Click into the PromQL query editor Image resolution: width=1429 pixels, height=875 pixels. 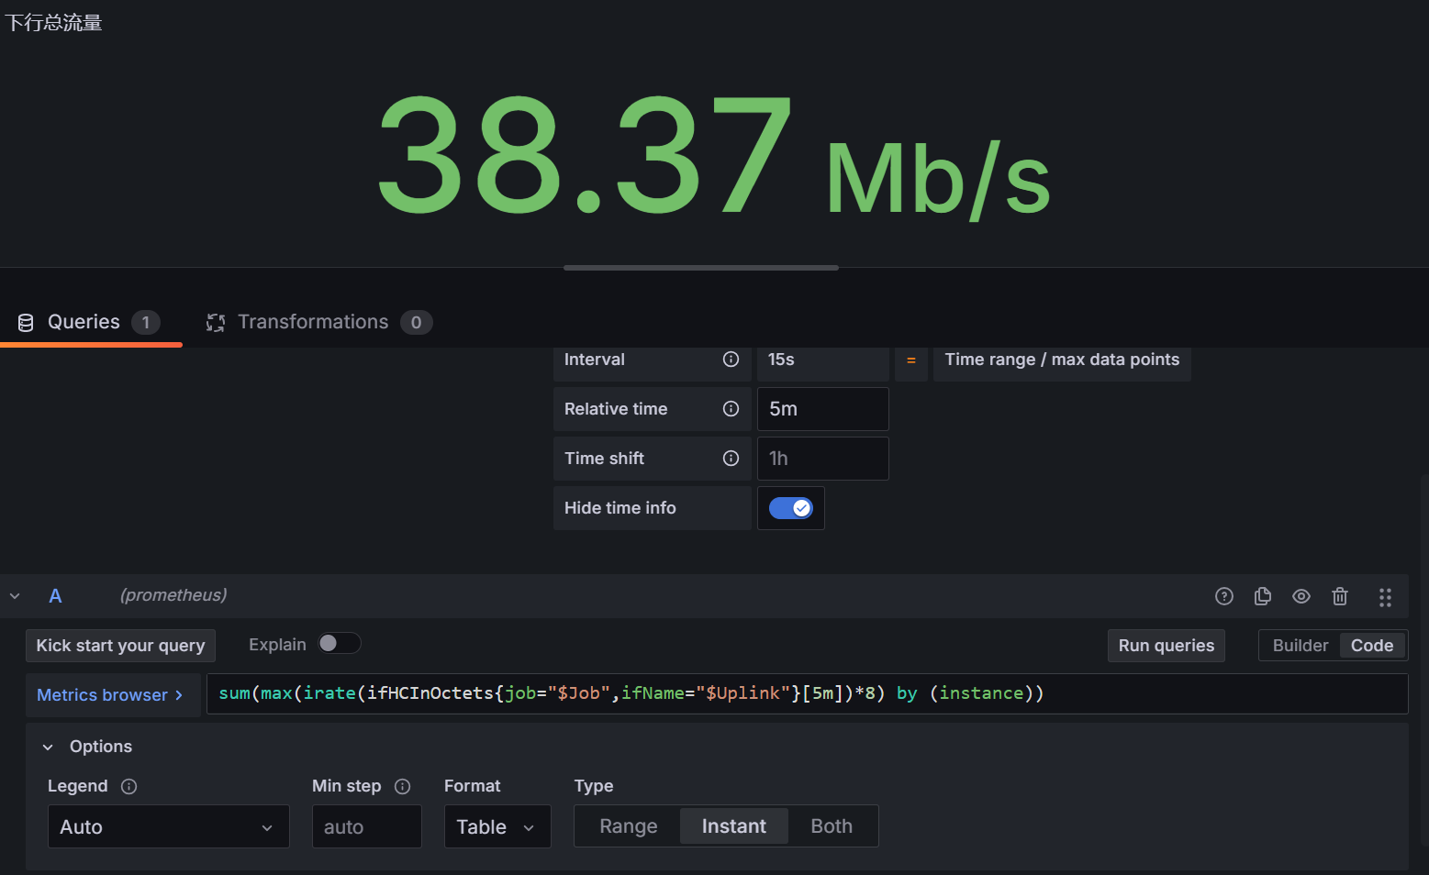pyautogui.click(x=808, y=693)
